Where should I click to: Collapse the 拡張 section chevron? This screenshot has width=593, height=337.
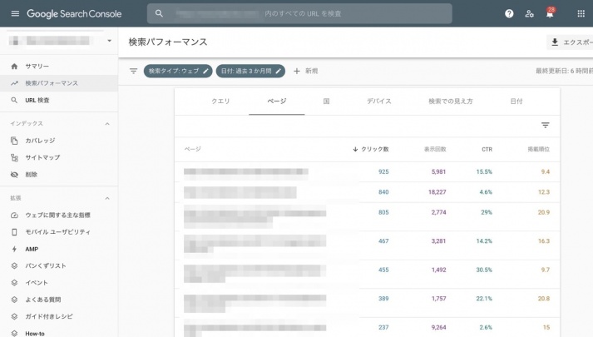(107, 198)
